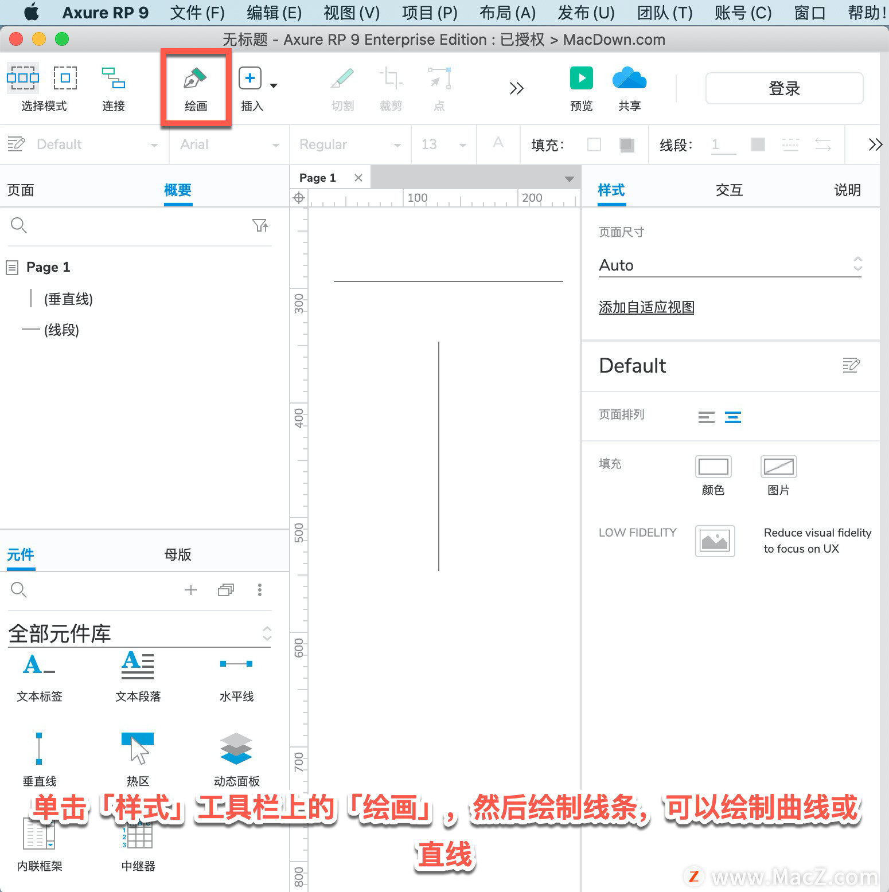Open the font size 13 dropdown
This screenshot has height=892, width=889.
(x=444, y=144)
